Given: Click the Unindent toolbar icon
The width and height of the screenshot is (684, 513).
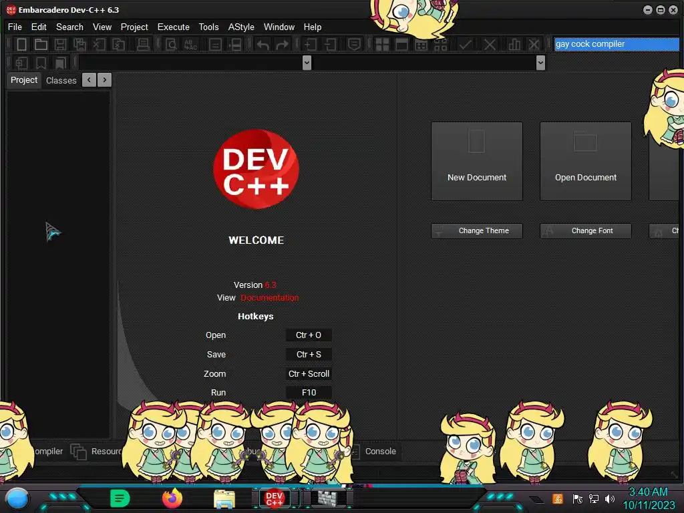Looking at the screenshot, I should click(330, 45).
